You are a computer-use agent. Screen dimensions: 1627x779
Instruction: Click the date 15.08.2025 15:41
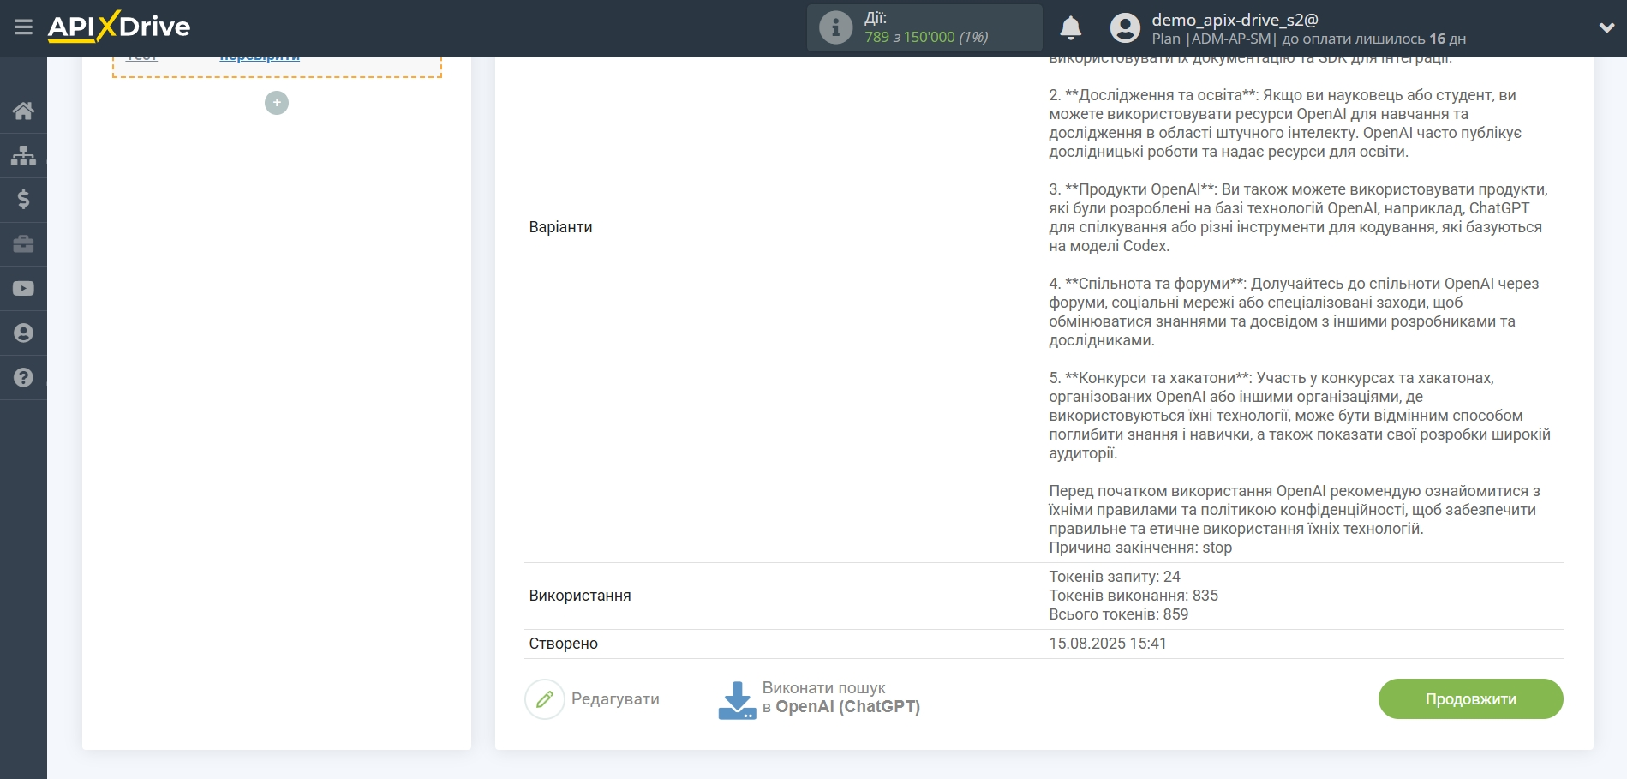[1107, 644]
